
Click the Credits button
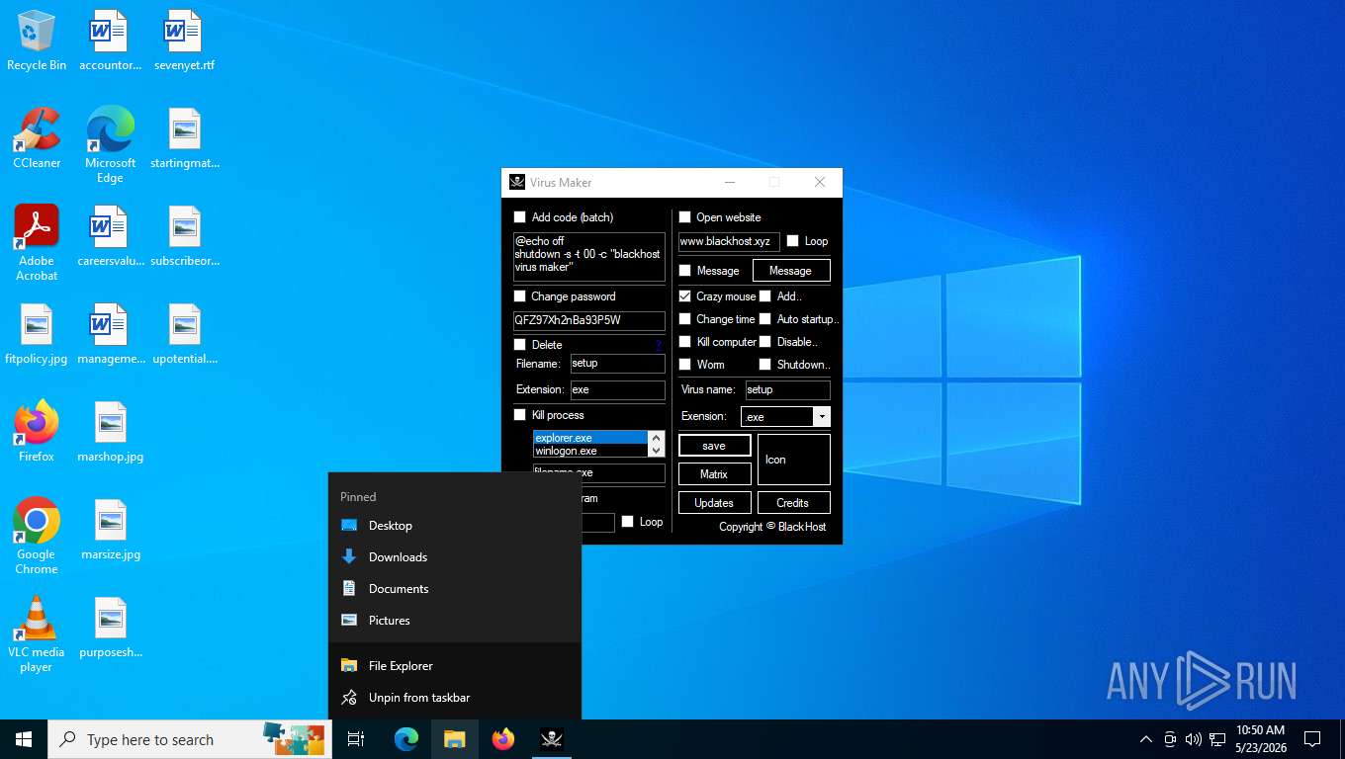point(793,503)
